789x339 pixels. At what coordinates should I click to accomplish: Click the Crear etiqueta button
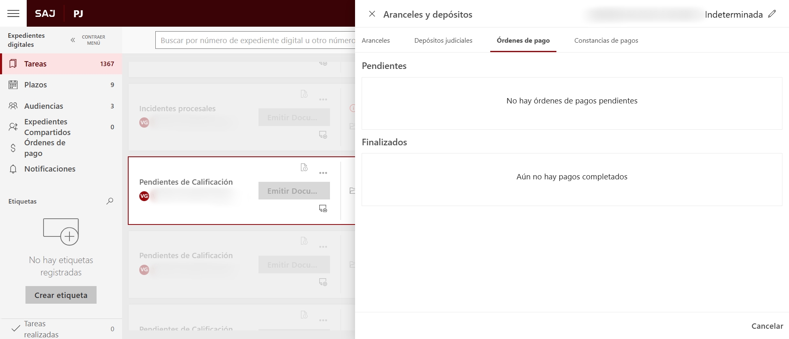[61, 295]
